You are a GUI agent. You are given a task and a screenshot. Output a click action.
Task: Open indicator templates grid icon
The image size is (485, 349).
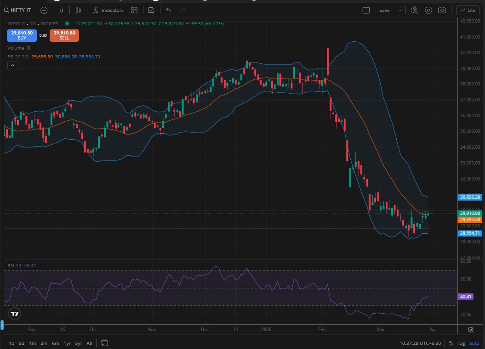tap(134, 10)
